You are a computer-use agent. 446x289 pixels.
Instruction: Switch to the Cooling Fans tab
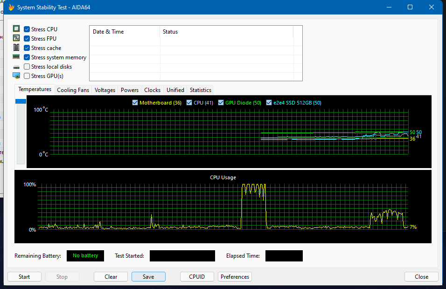point(73,90)
